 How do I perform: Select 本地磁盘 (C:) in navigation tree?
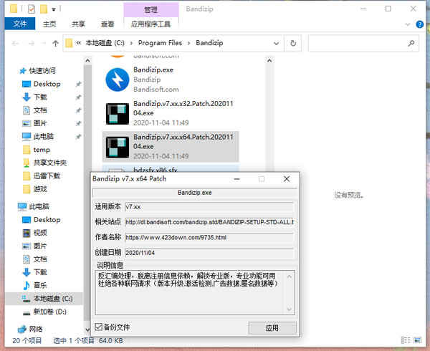click(x=47, y=299)
